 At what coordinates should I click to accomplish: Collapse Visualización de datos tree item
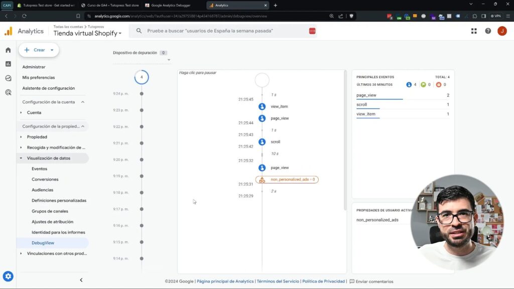(21, 158)
